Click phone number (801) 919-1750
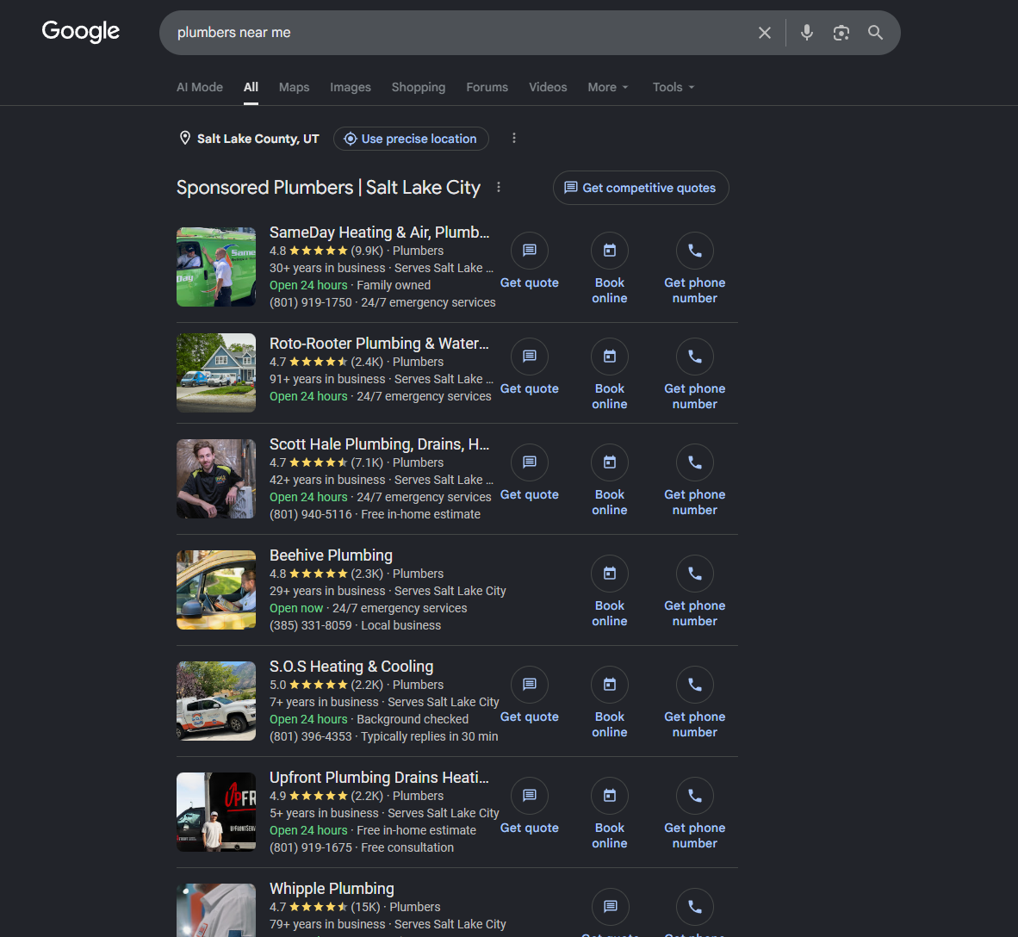Image resolution: width=1018 pixels, height=937 pixels. click(311, 302)
